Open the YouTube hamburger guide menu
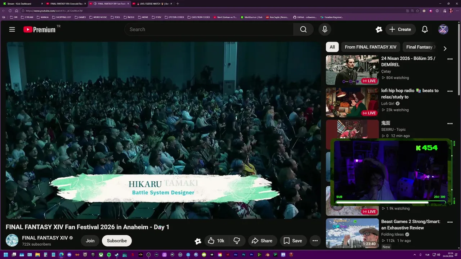 [x=12, y=29]
